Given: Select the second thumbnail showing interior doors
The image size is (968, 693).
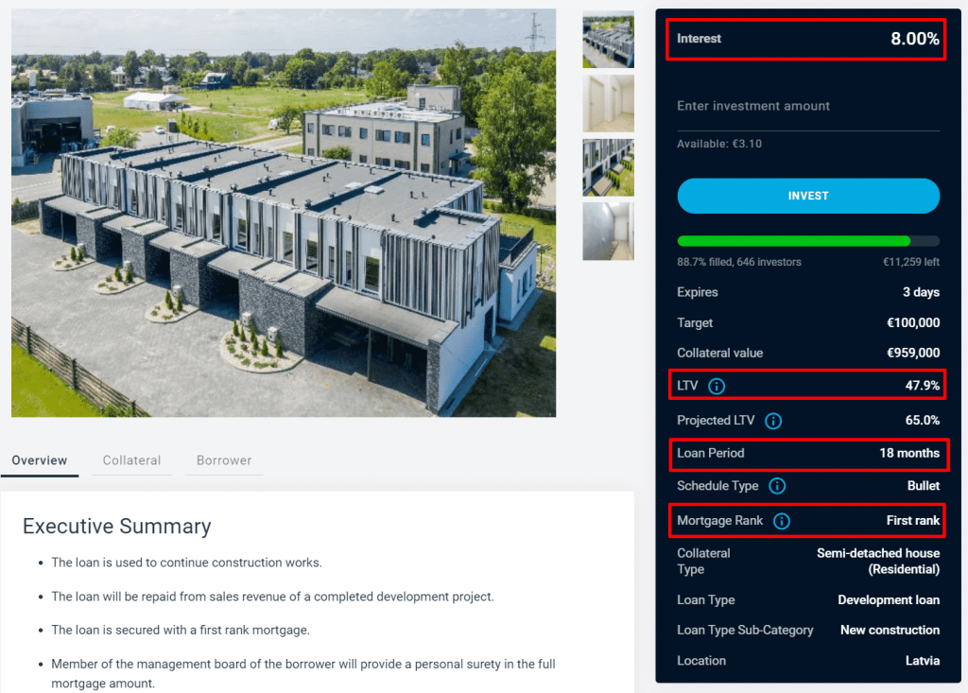Looking at the screenshot, I should click(x=608, y=103).
